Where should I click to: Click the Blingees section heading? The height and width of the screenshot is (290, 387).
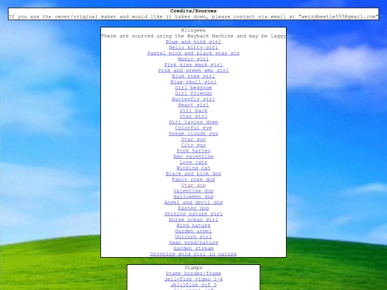(193, 30)
